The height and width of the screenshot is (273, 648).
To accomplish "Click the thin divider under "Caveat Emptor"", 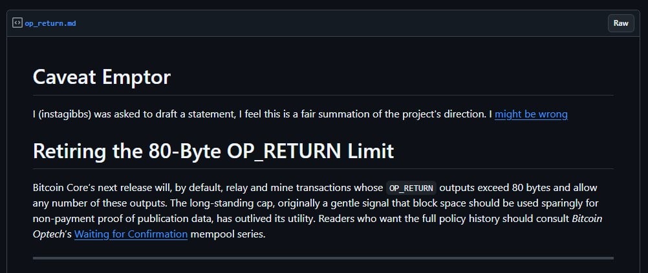I will [x=323, y=96].
